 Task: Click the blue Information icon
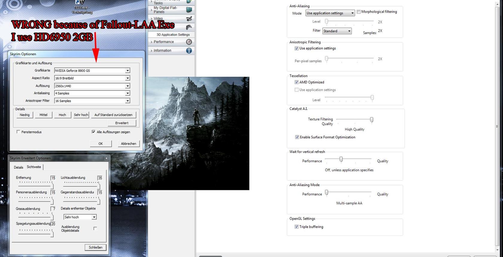point(189,51)
